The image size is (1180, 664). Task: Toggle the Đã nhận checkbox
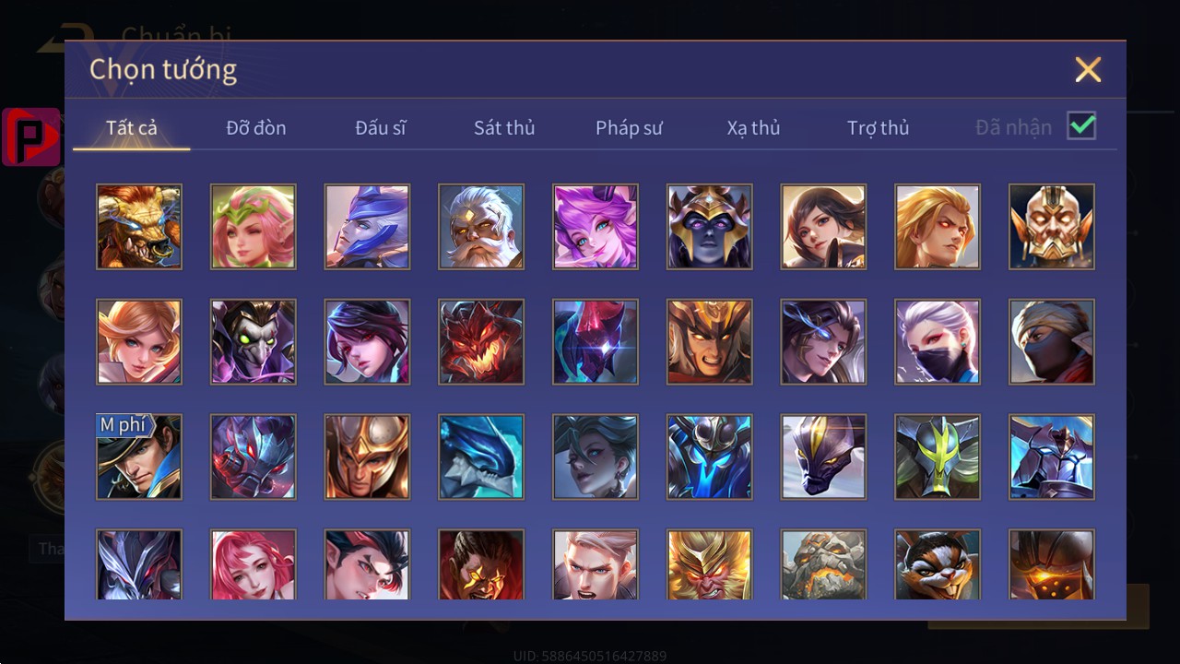[1081, 126]
